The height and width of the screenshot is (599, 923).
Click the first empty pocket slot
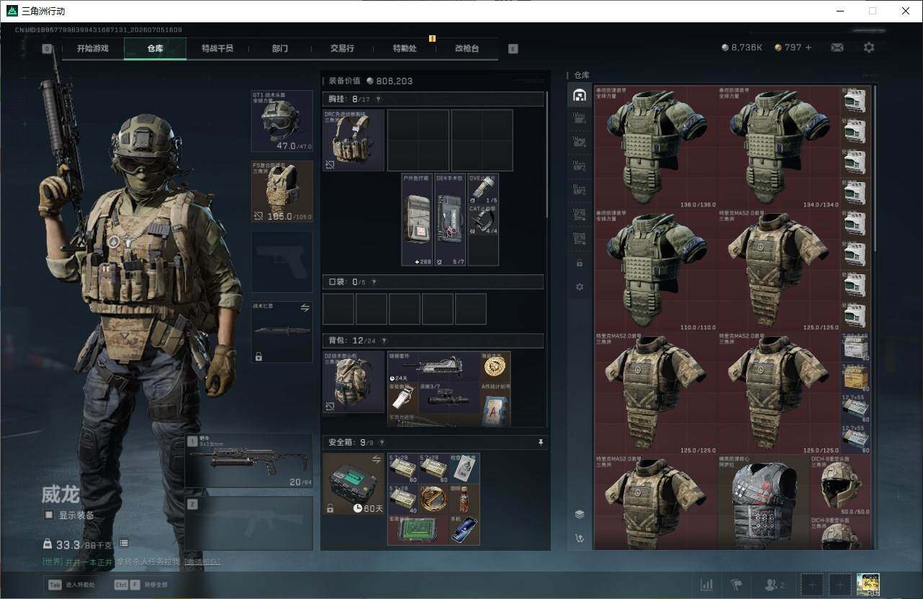pyautogui.click(x=338, y=309)
